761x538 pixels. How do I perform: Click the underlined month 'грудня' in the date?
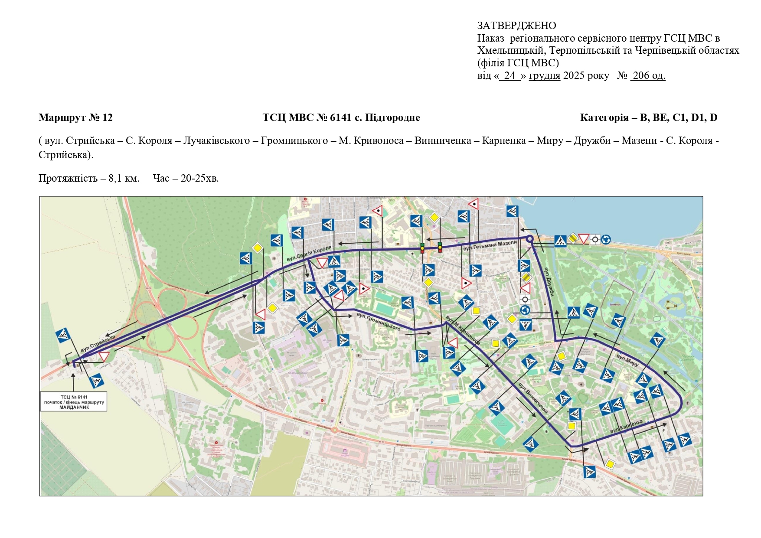pos(544,75)
